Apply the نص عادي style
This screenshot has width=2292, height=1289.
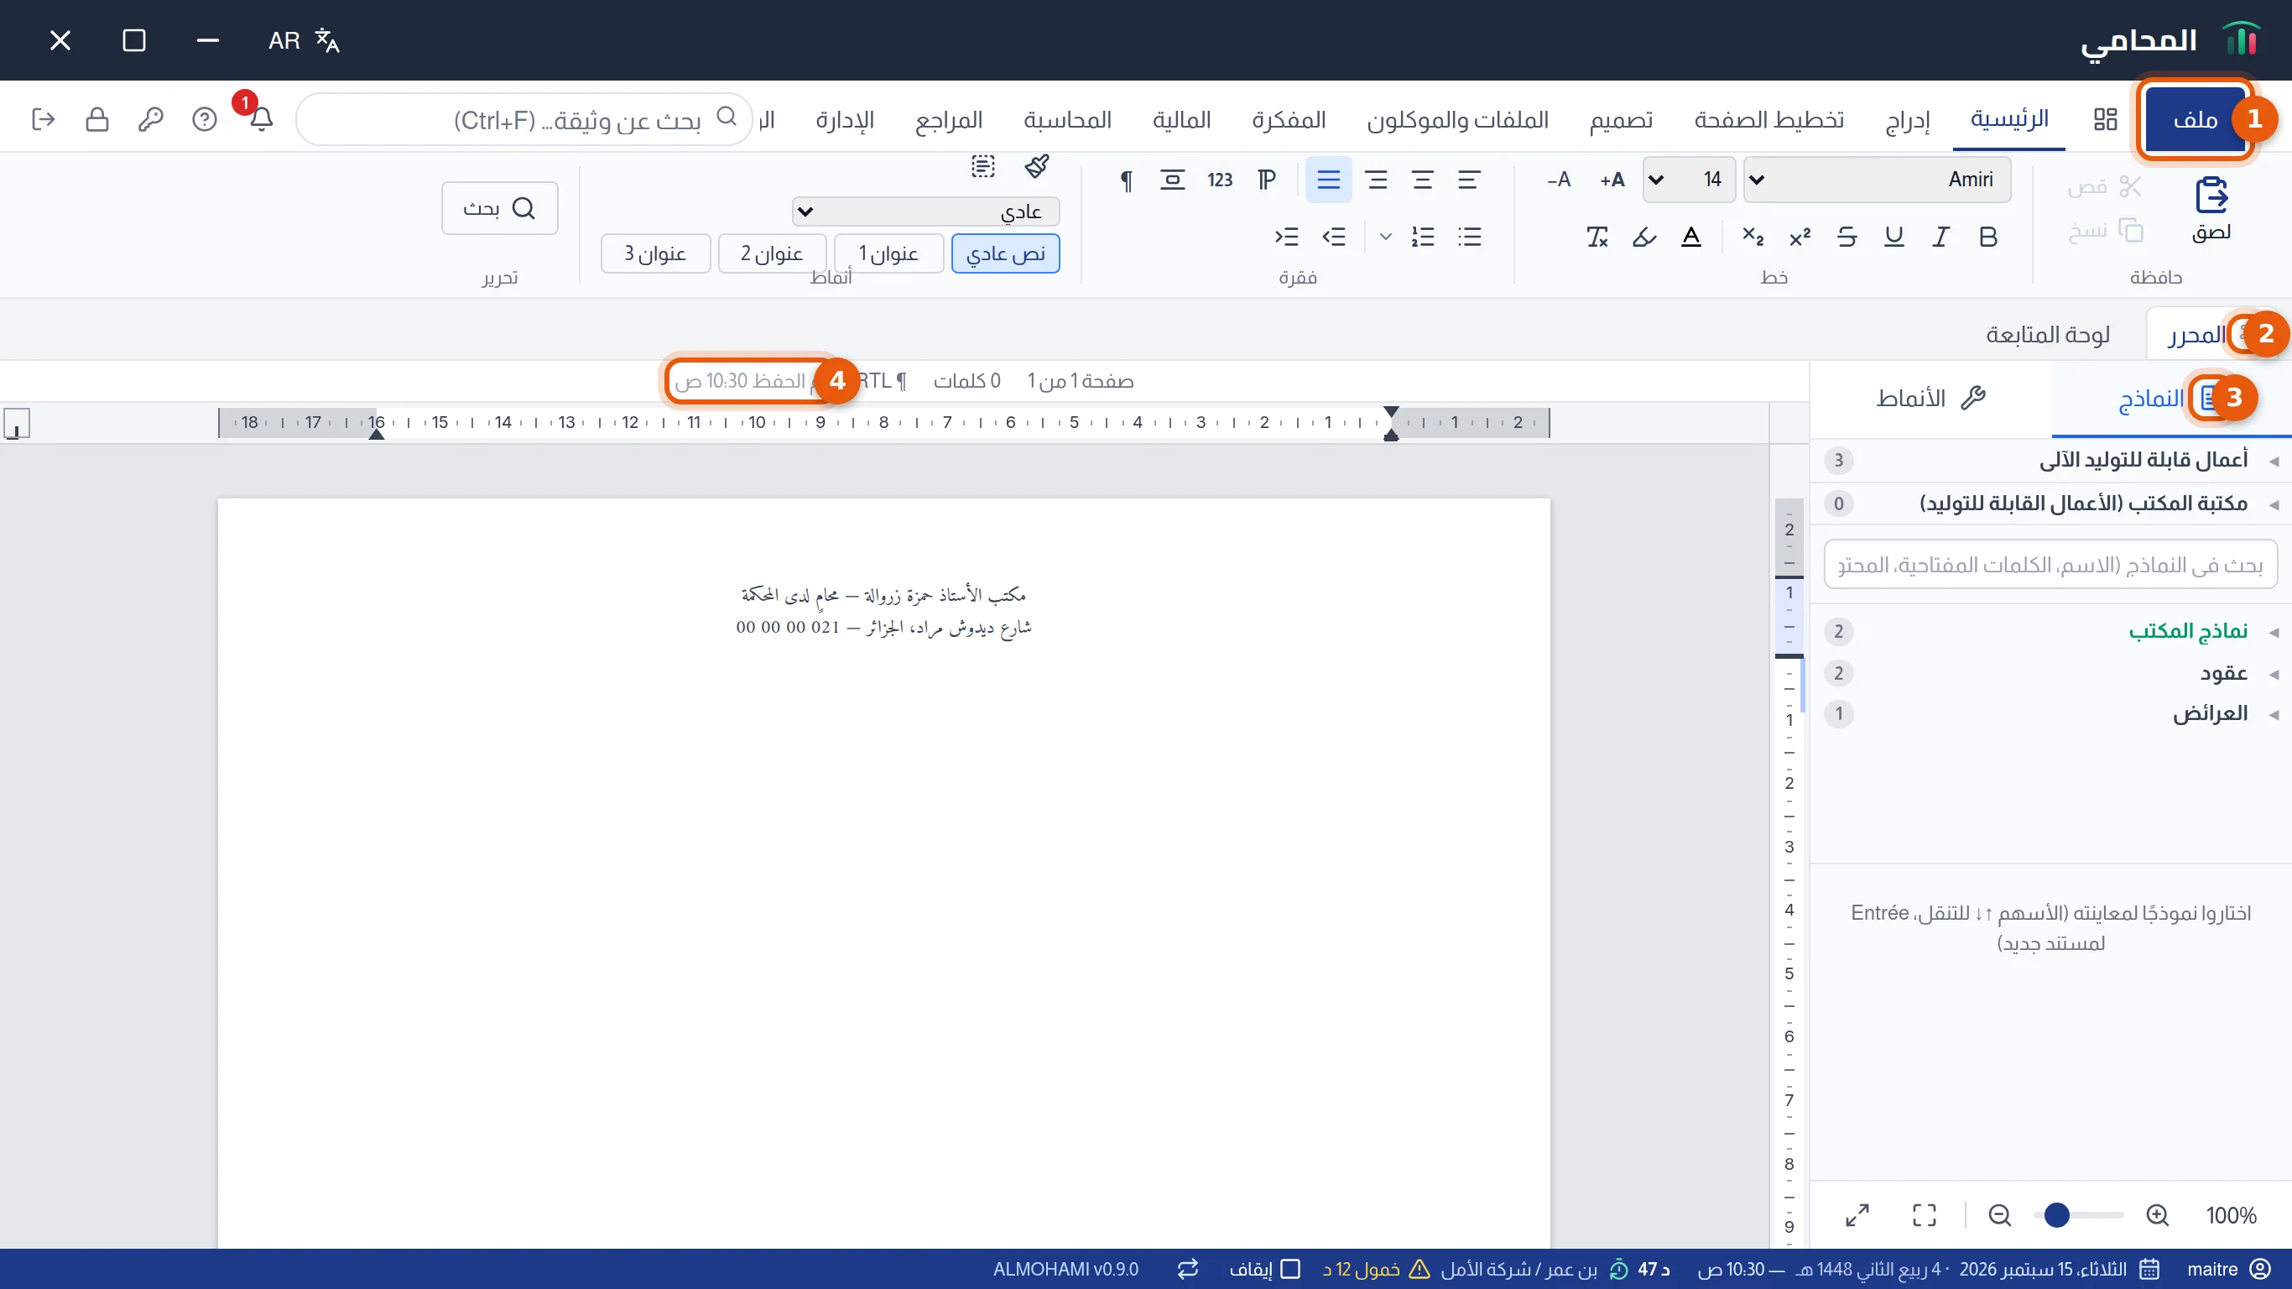tap(1005, 253)
